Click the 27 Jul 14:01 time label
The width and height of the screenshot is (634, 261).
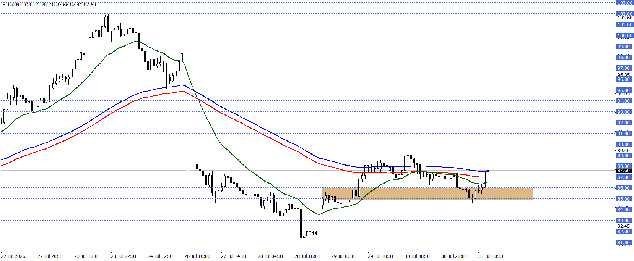pyautogui.click(x=234, y=256)
